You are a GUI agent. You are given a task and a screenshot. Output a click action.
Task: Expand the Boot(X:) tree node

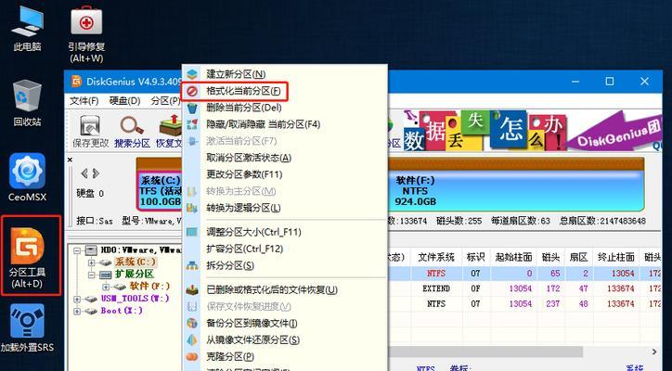(x=77, y=311)
